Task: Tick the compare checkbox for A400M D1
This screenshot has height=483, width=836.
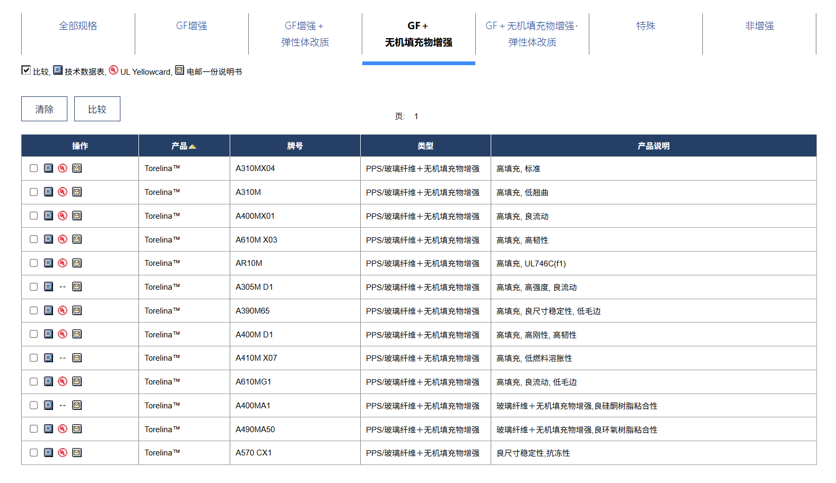Action: coord(34,334)
